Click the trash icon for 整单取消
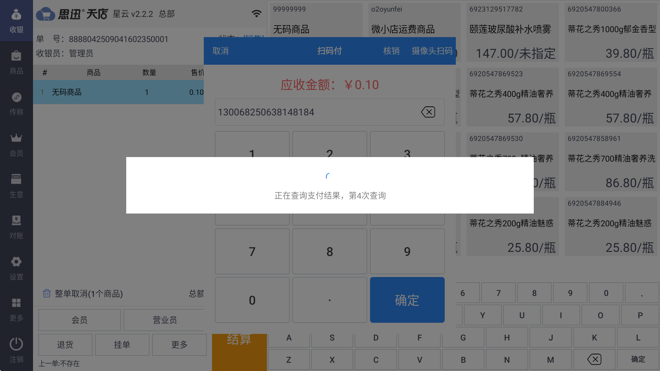 coord(47,294)
